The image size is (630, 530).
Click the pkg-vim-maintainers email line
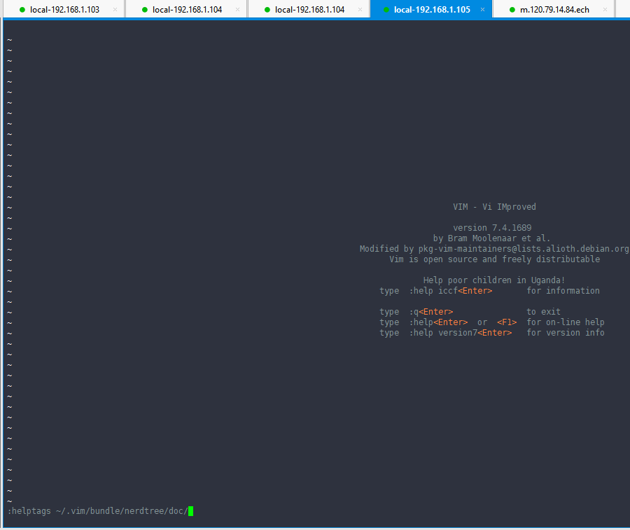click(x=494, y=249)
